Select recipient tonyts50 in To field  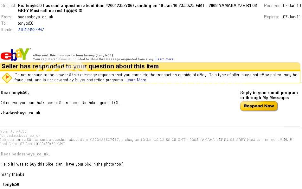[26, 23]
